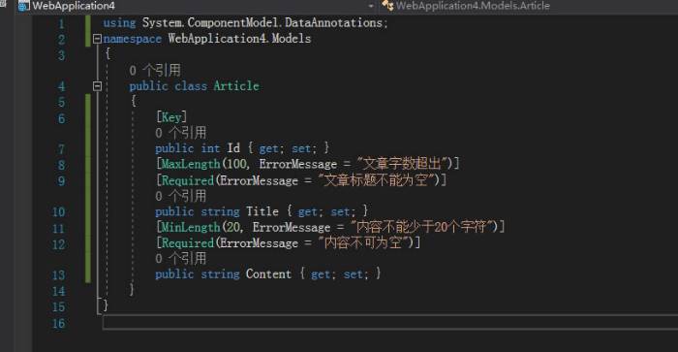This screenshot has width=678, height=352.
Task: Click the Article class name
Action: 236,85
